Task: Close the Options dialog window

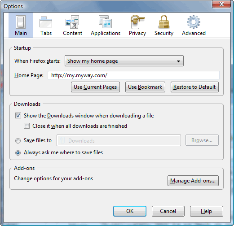Action: coord(221,4)
